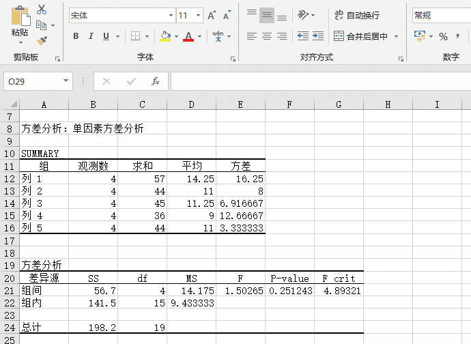The width and height of the screenshot is (471, 344).
Task: Click the Paste clipboard icon
Action: (x=20, y=16)
